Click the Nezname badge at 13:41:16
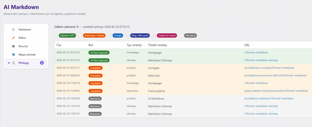Viewport: 312px width, 127px height. pos(95,106)
